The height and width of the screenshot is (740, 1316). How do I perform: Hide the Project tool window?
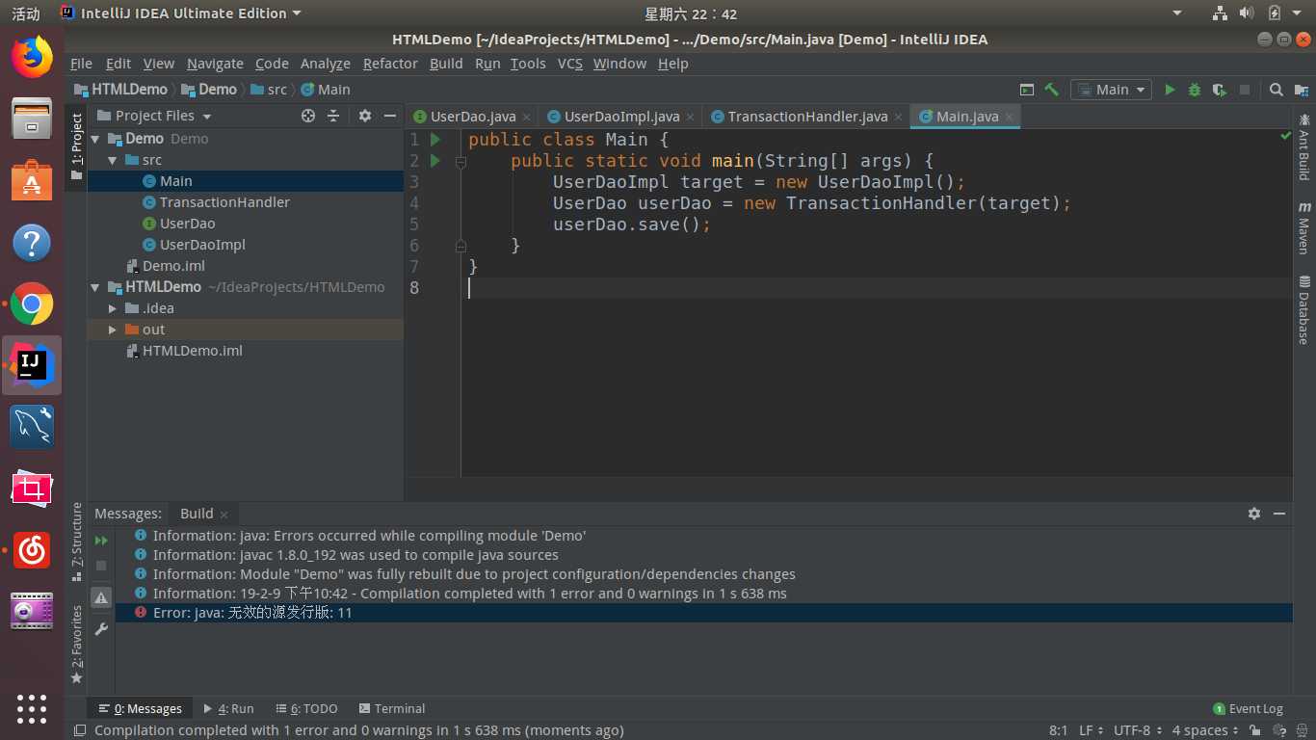click(x=390, y=116)
